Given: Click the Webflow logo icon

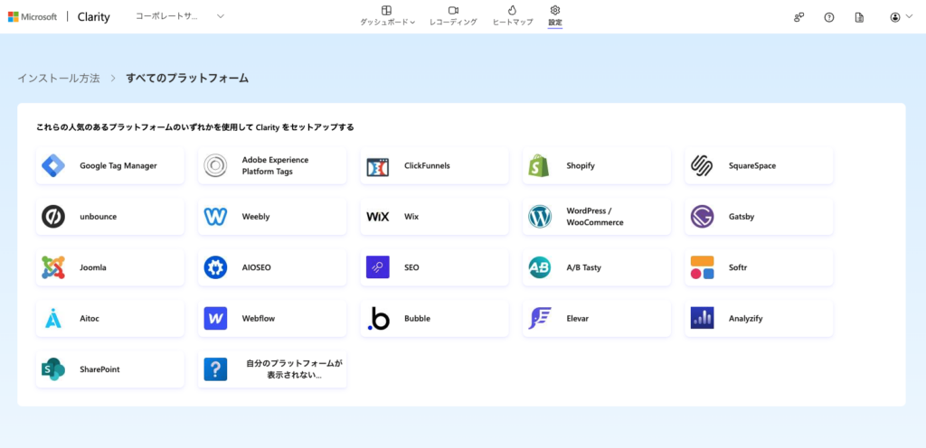Looking at the screenshot, I should tap(215, 318).
